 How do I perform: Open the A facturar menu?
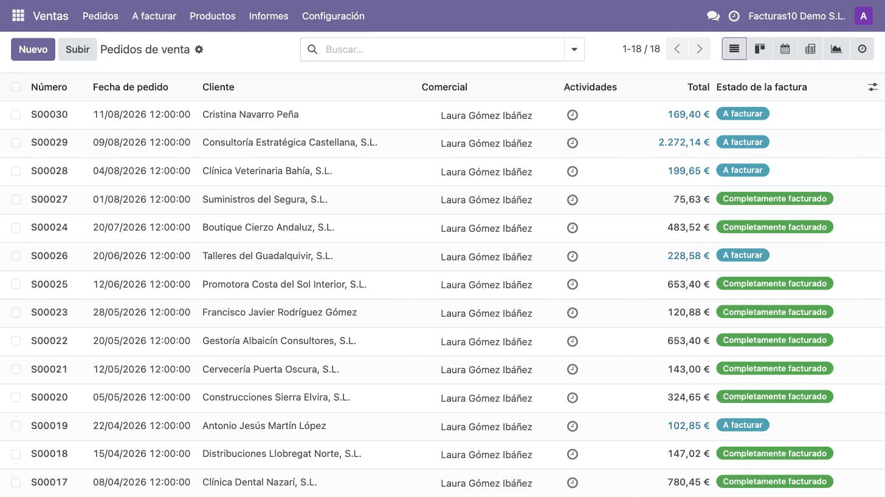(x=154, y=16)
